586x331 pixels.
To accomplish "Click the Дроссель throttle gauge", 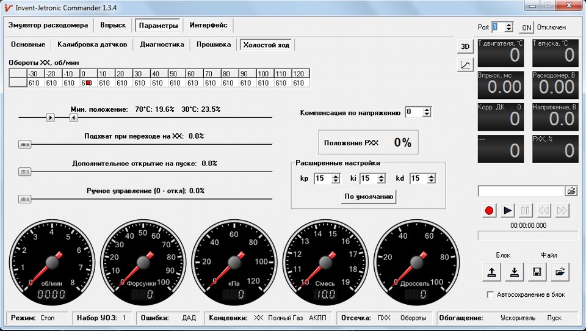I will point(417,263).
